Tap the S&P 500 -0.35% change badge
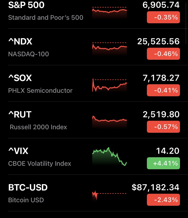 [163, 17]
